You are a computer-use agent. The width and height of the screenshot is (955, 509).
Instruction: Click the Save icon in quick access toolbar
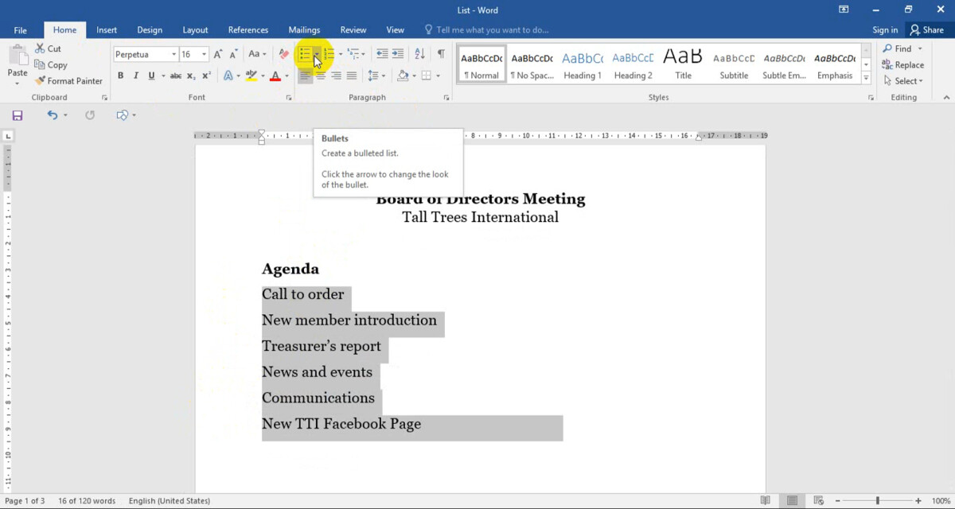point(18,115)
